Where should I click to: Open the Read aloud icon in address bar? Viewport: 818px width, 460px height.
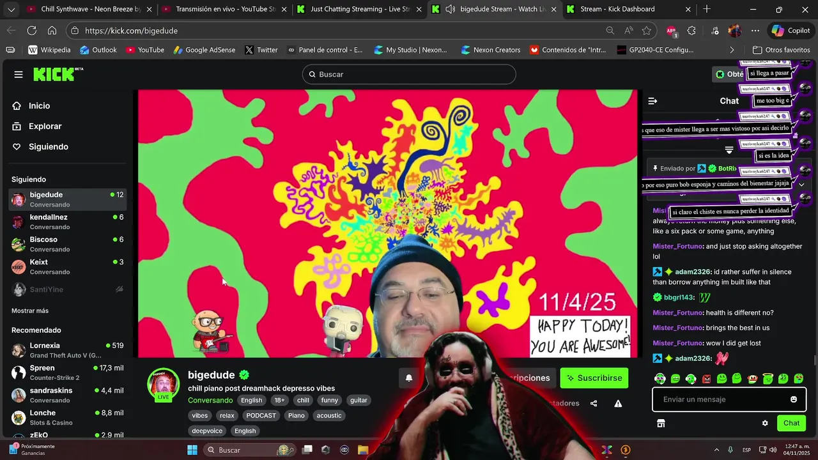click(x=629, y=31)
